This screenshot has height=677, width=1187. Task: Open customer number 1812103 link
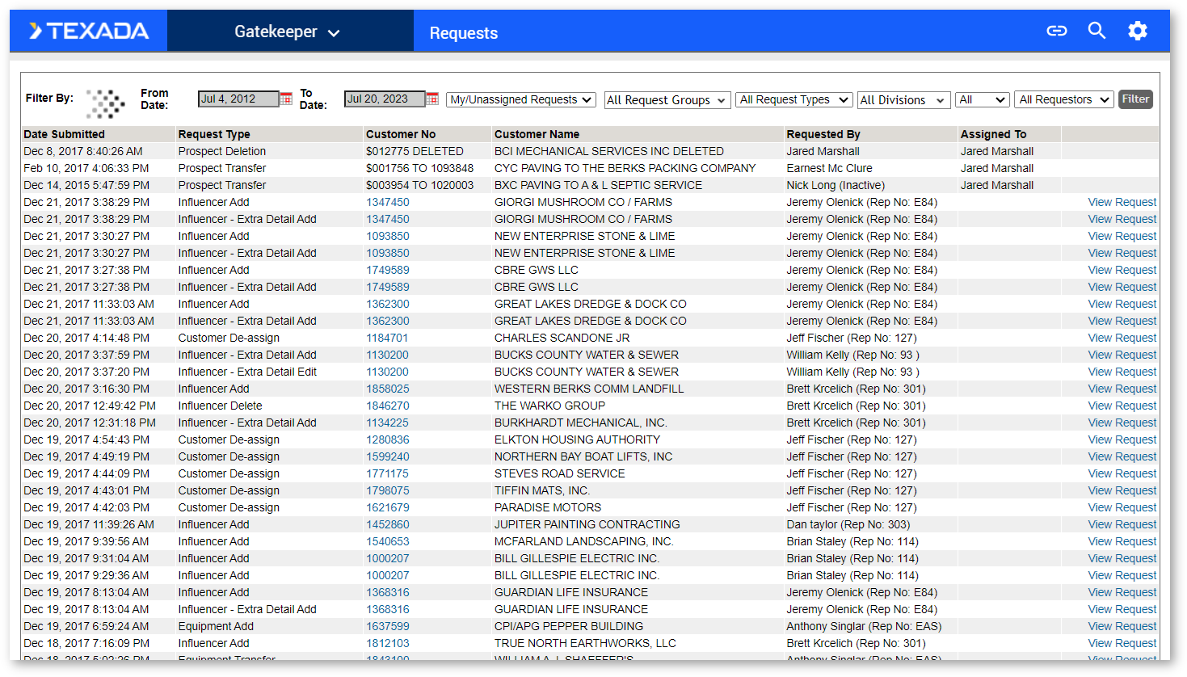pyautogui.click(x=388, y=643)
